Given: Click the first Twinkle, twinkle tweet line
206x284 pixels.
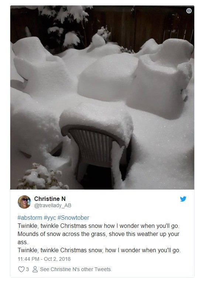Looking at the screenshot, I should 98,226.
